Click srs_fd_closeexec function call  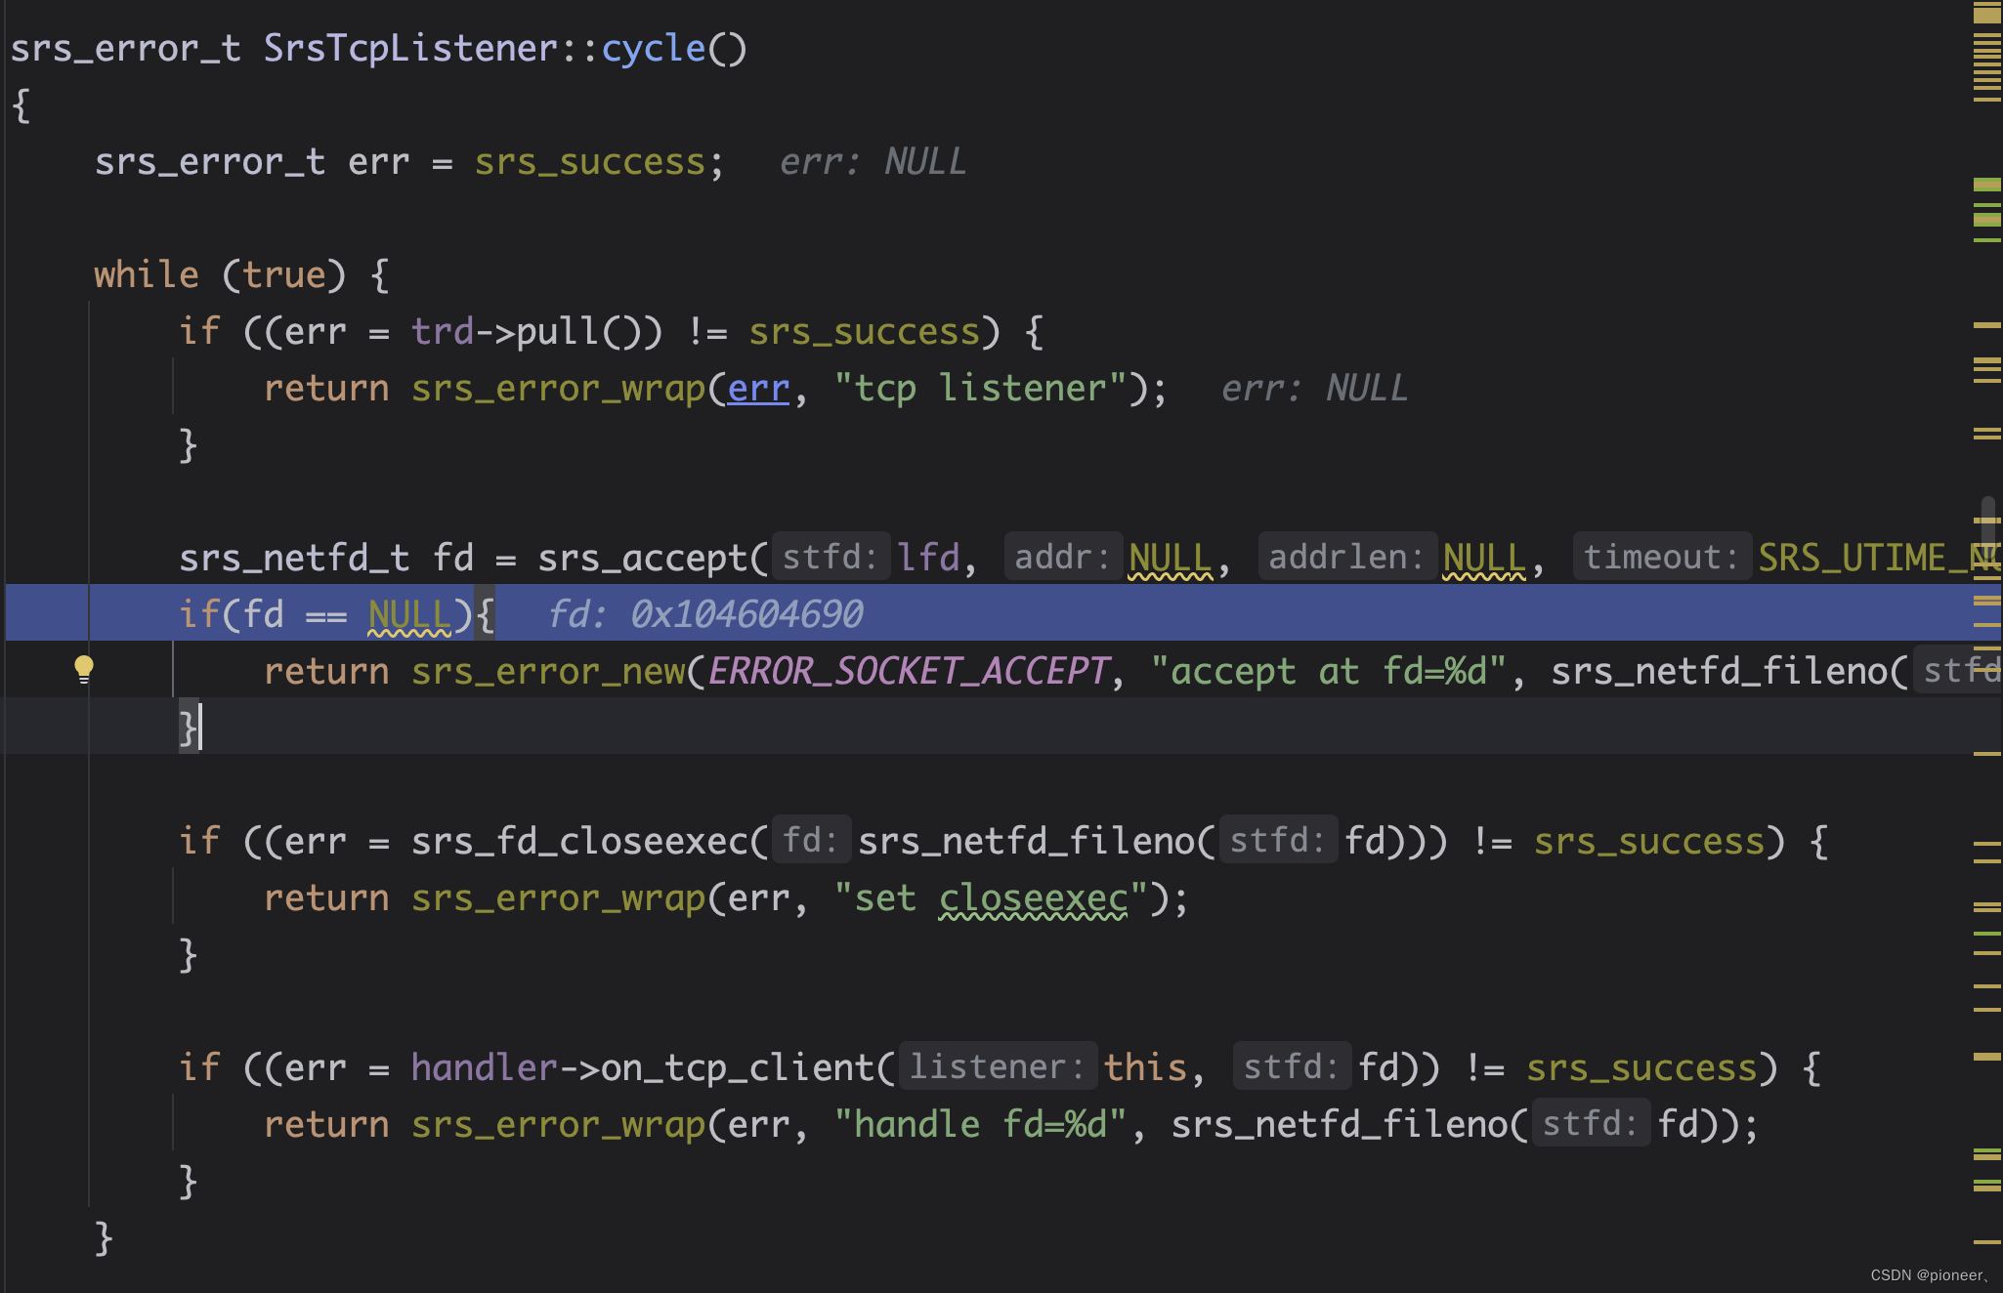coord(579,842)
